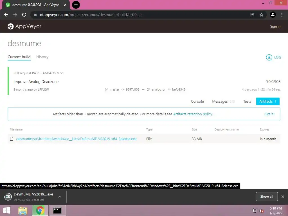Click Improve Analog Deadzone build title
288x216 pixels.
coord(36,82)
